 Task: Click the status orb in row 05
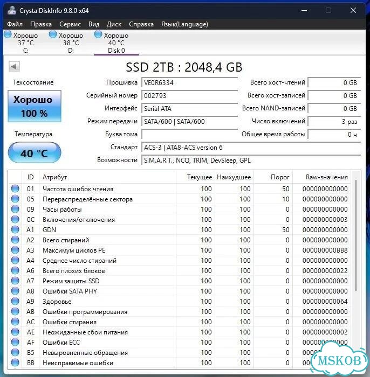pos(15,199)
